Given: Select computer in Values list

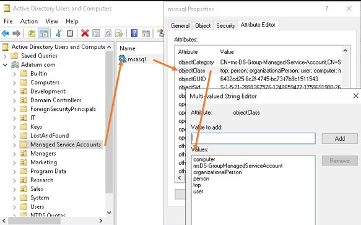Looking at the screenshot, I should pyautogui.click(x=204, y=159).
